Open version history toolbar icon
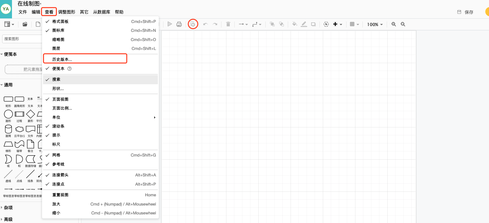The image size is (489, 223). click(193, 24)
